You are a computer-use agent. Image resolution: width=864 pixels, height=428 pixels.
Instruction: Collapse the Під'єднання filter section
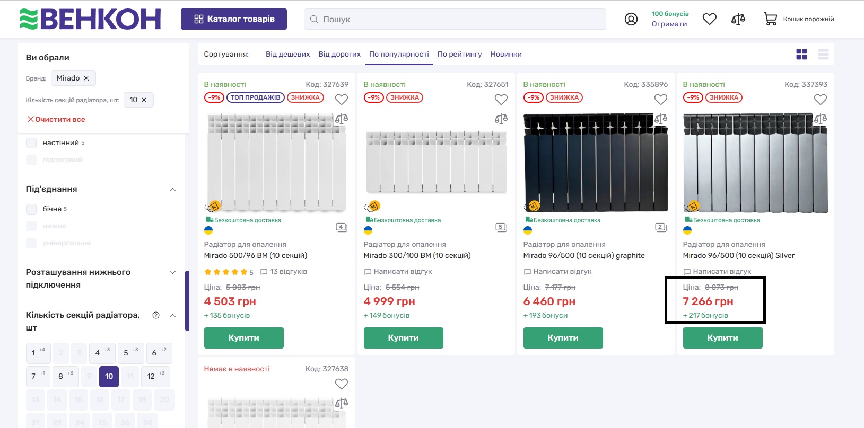point(172,189)
